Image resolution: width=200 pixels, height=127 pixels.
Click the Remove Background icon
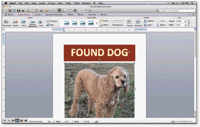(33, 22)
